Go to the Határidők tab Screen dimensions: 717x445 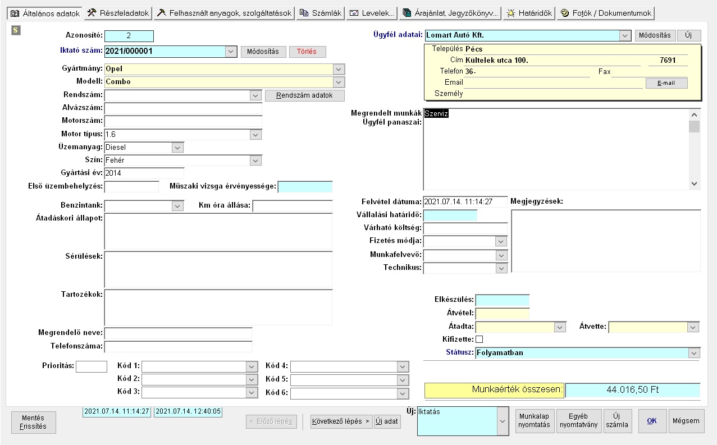(x=529, y=13)
